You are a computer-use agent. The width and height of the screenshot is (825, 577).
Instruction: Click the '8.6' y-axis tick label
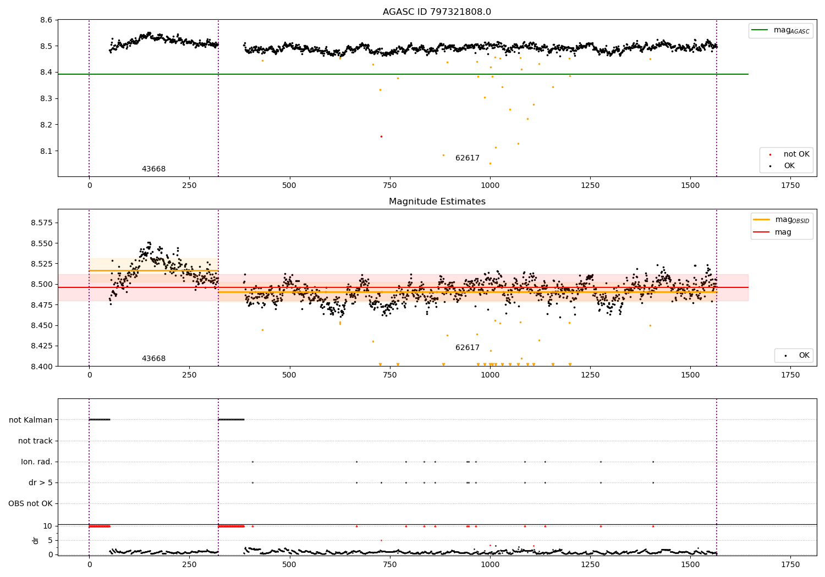(x=47, y=20)
